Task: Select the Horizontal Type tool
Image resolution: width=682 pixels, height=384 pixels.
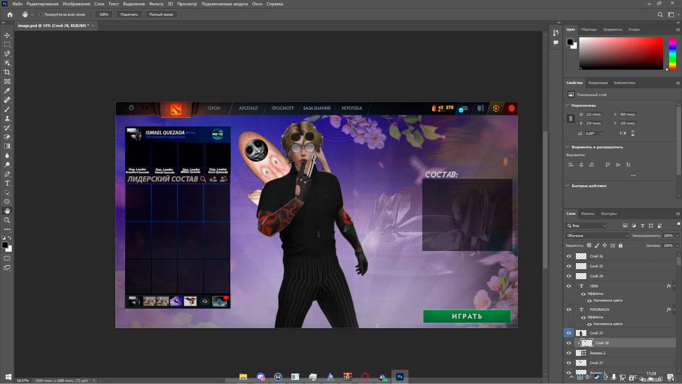Action: pos(7,183)
